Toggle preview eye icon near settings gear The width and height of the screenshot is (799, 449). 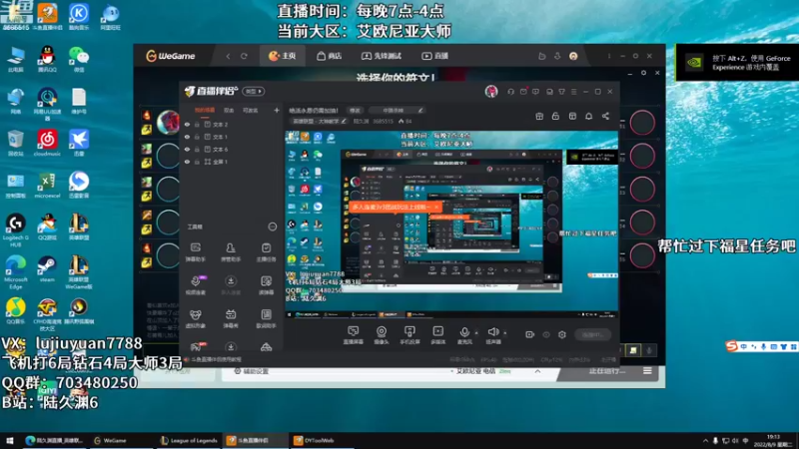click(546, 334)
